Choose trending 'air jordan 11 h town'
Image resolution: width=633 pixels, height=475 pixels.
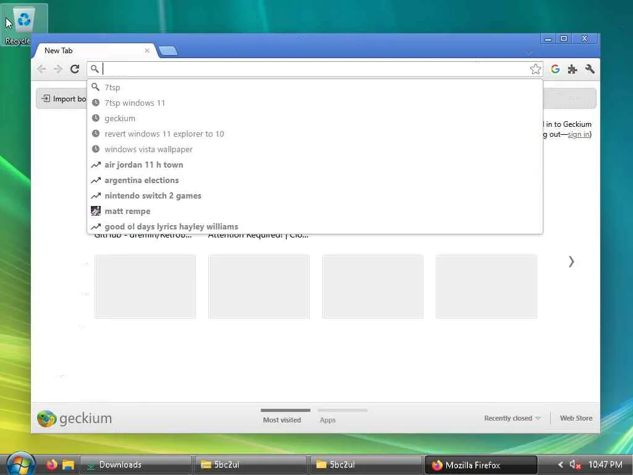(315, 165)
